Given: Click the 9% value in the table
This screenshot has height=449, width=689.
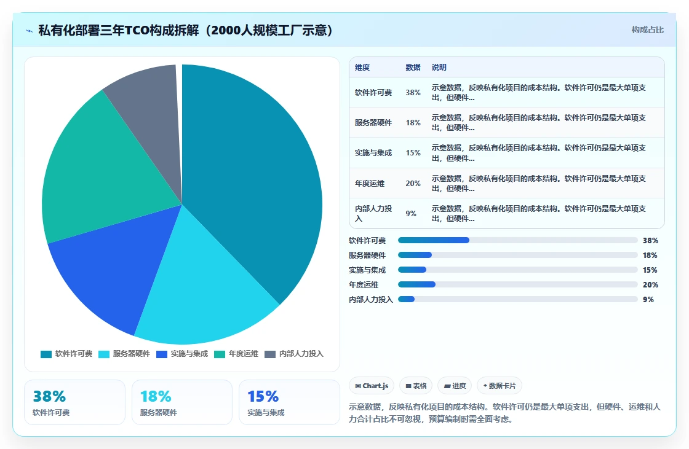Looking at the screenshot, I should click(411, 213).
